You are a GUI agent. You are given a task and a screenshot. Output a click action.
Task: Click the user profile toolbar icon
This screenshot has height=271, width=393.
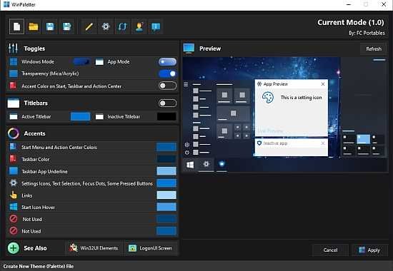tap(139, 26)
